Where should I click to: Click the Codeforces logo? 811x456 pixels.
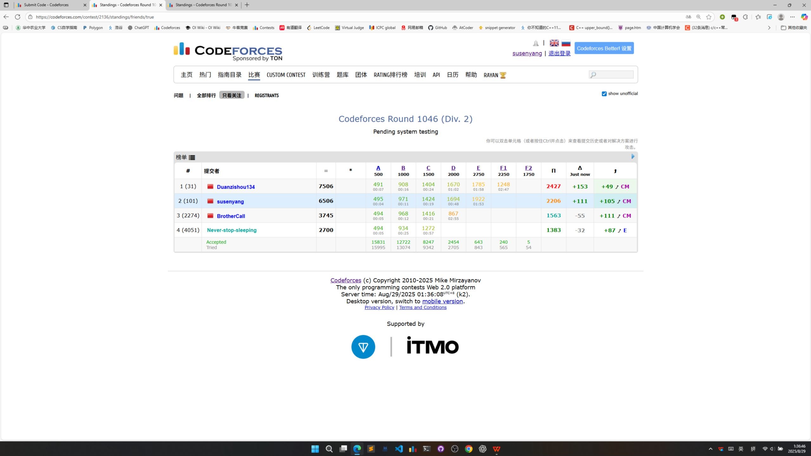[x=228, y=51]
